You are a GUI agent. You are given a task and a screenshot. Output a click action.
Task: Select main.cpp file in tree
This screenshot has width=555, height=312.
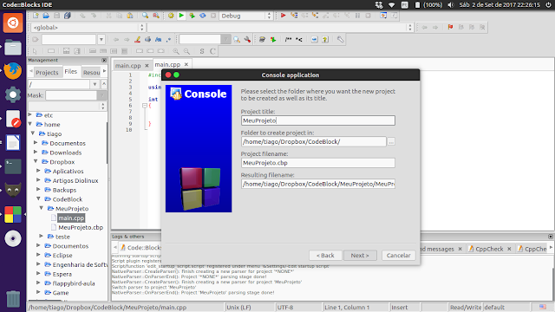(x=71, y=218)
